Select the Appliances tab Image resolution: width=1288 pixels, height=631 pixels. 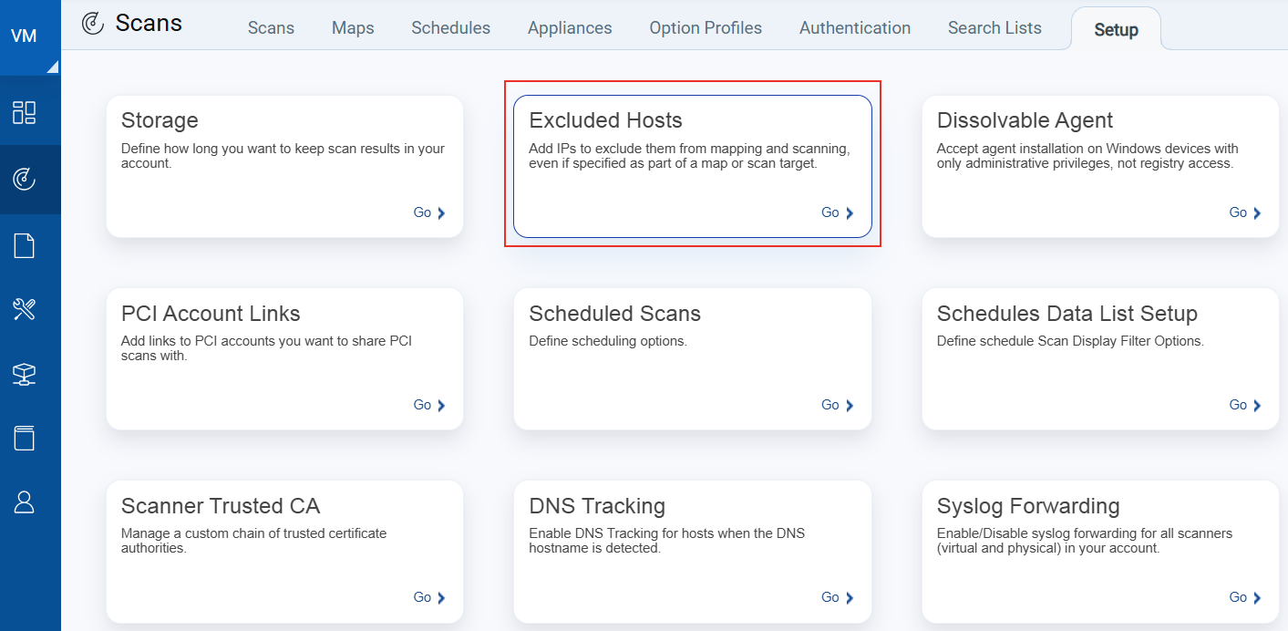click(569, 27)
